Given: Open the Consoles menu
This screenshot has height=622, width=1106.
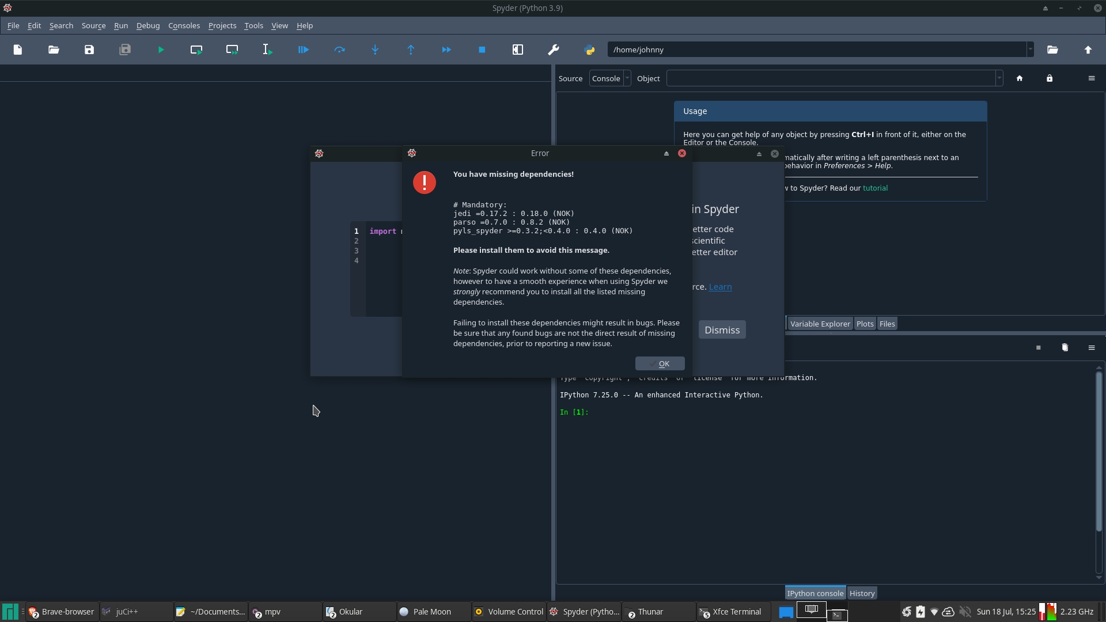Looking at the screenshot, I should [184, 26].
